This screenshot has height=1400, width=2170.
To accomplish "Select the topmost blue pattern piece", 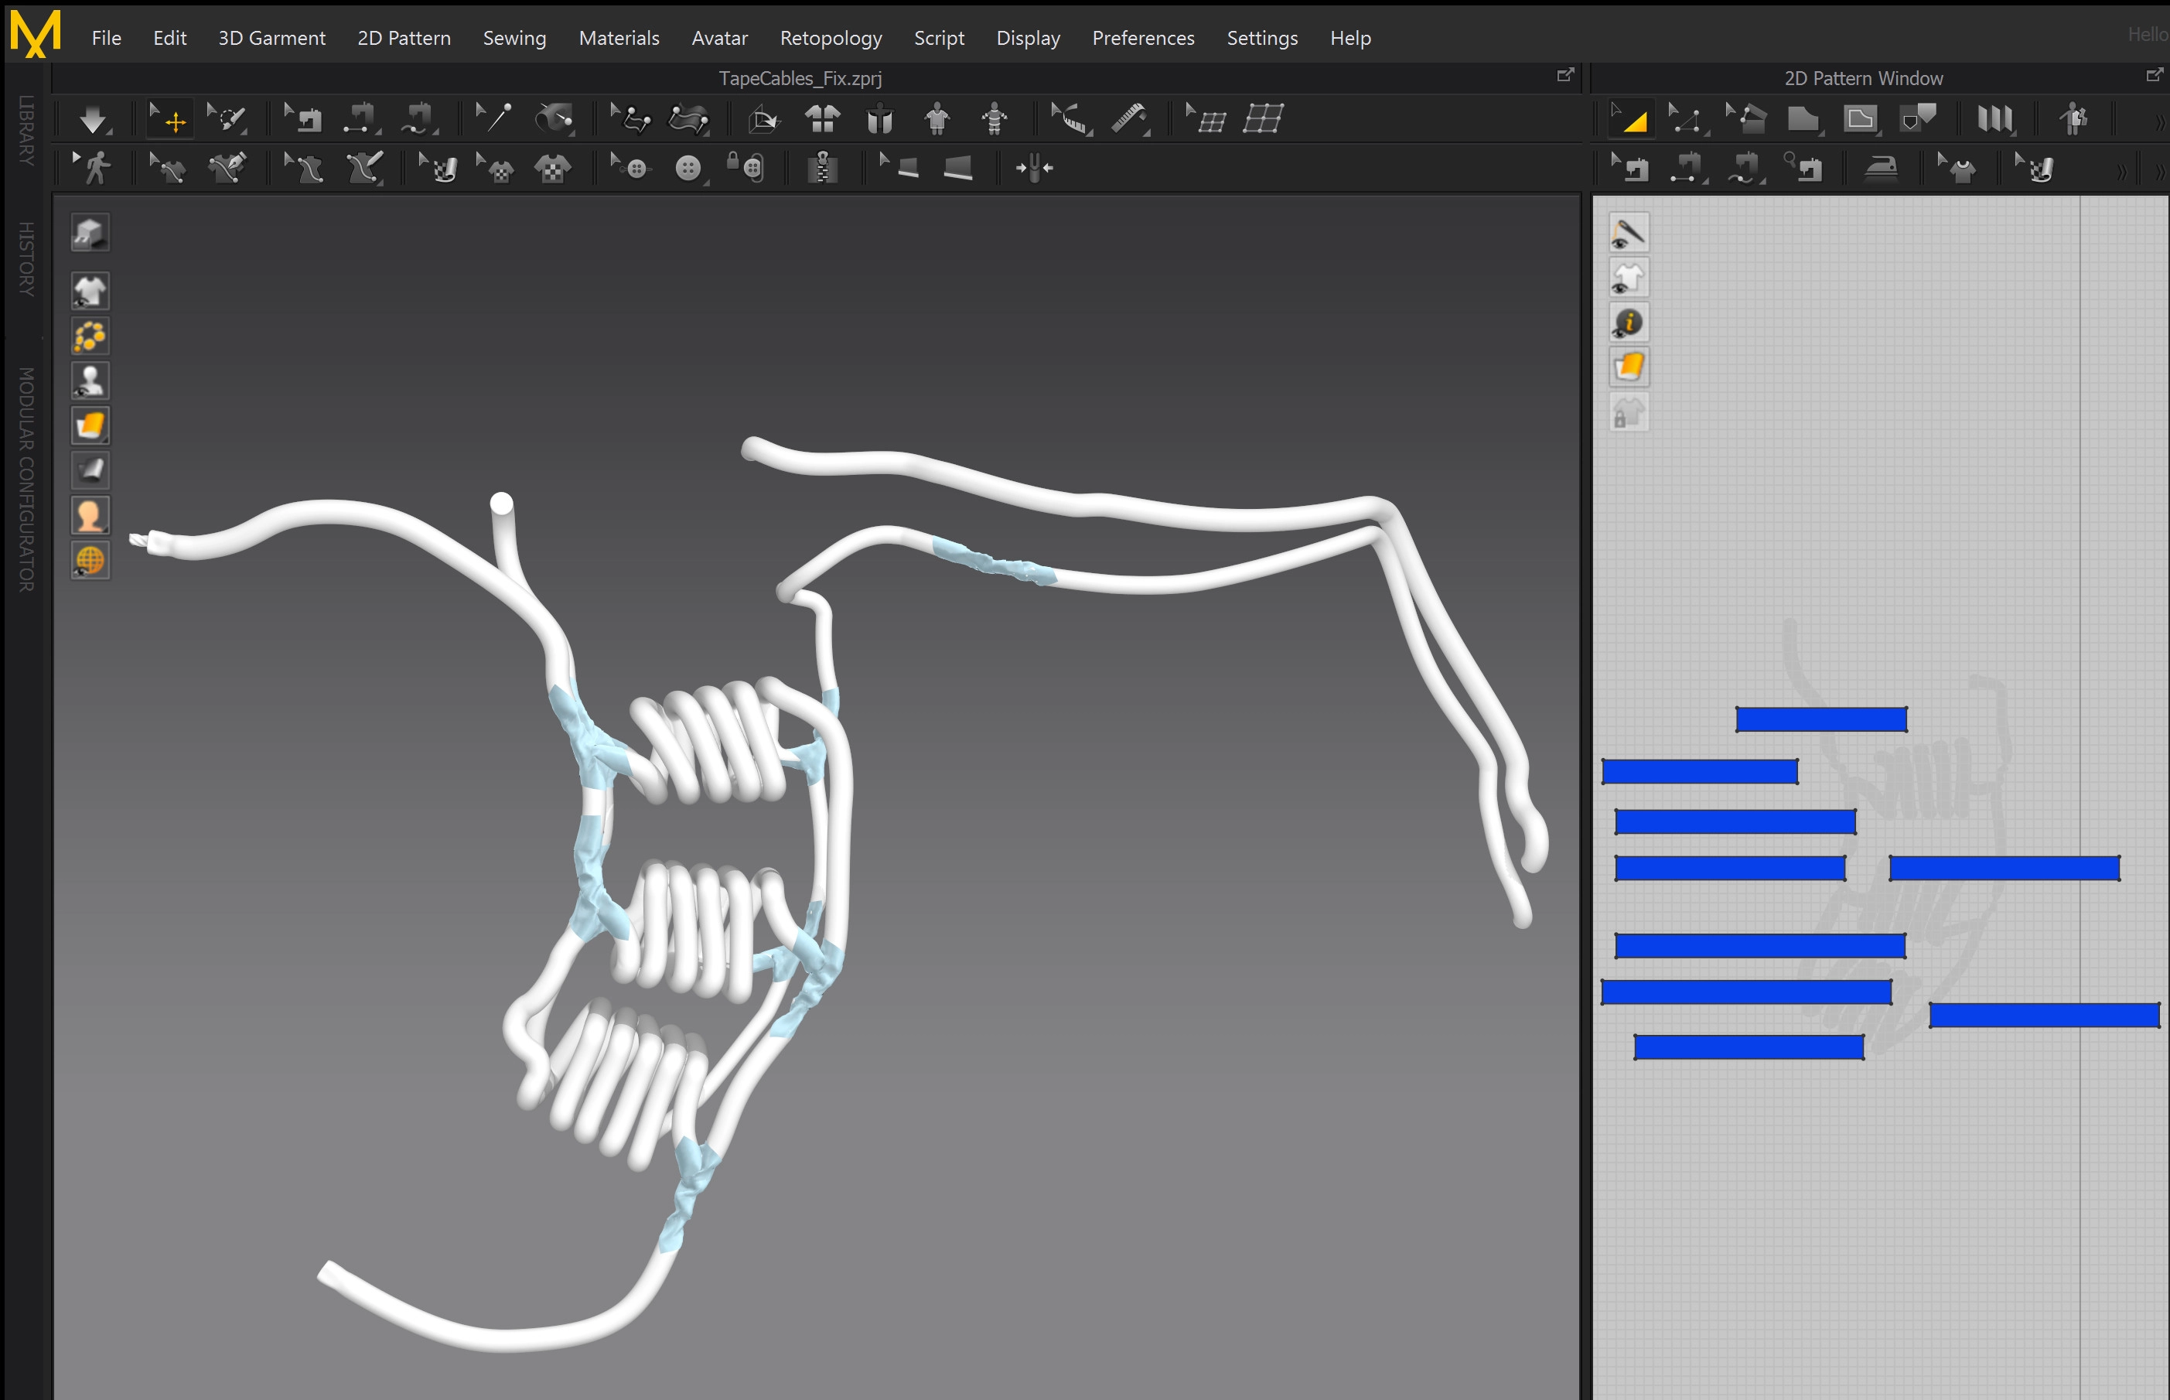I will (1820, 719).
